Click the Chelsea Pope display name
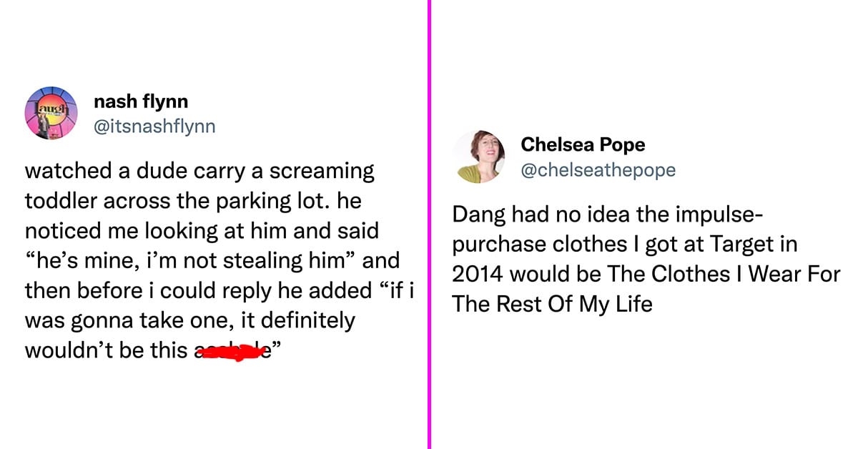Screen dimensions: 858x449 tap(583, 144)
